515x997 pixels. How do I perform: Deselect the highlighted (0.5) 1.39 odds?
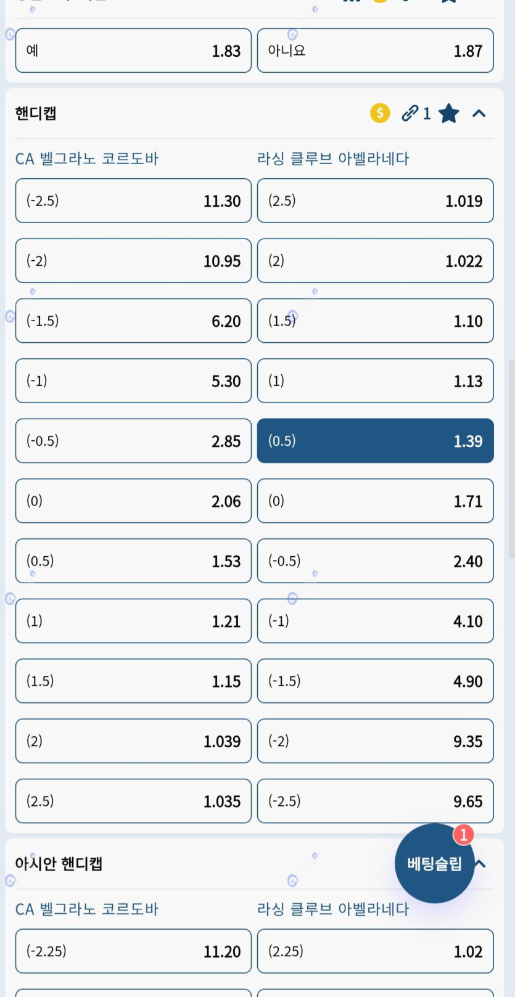[375, 441]
